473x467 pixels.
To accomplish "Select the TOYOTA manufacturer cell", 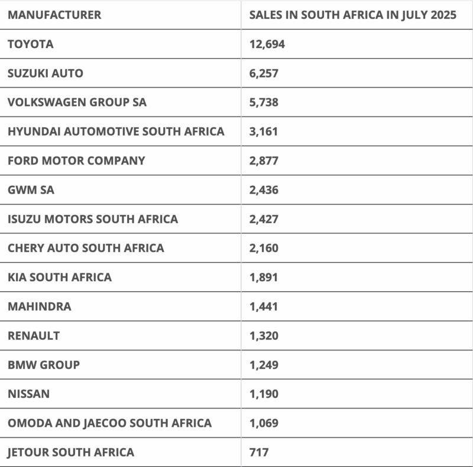I will pos(31,44).
